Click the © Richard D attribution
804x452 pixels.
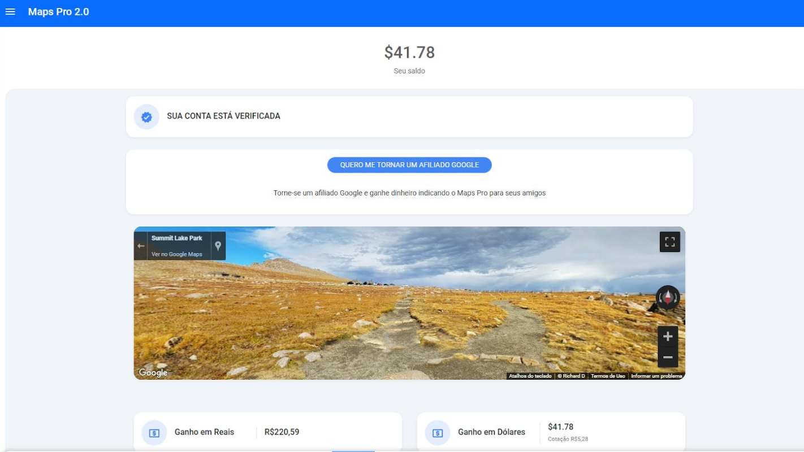(571, 376)
